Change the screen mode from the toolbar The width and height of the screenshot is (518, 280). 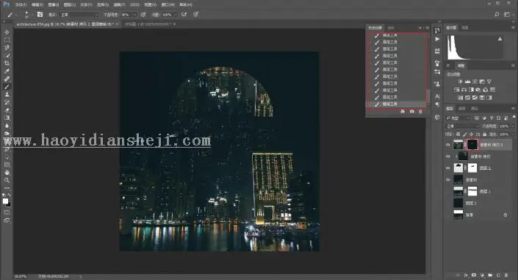pyautogui.click(x=7, y=220)
